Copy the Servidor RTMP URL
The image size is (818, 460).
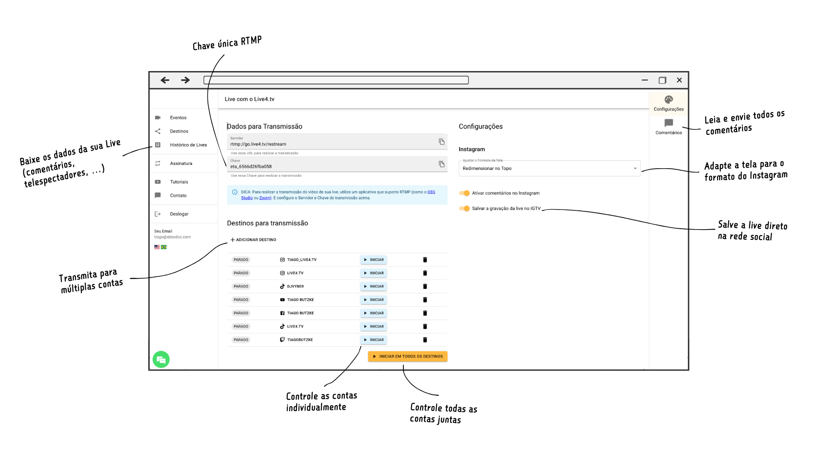coord(442,142)
